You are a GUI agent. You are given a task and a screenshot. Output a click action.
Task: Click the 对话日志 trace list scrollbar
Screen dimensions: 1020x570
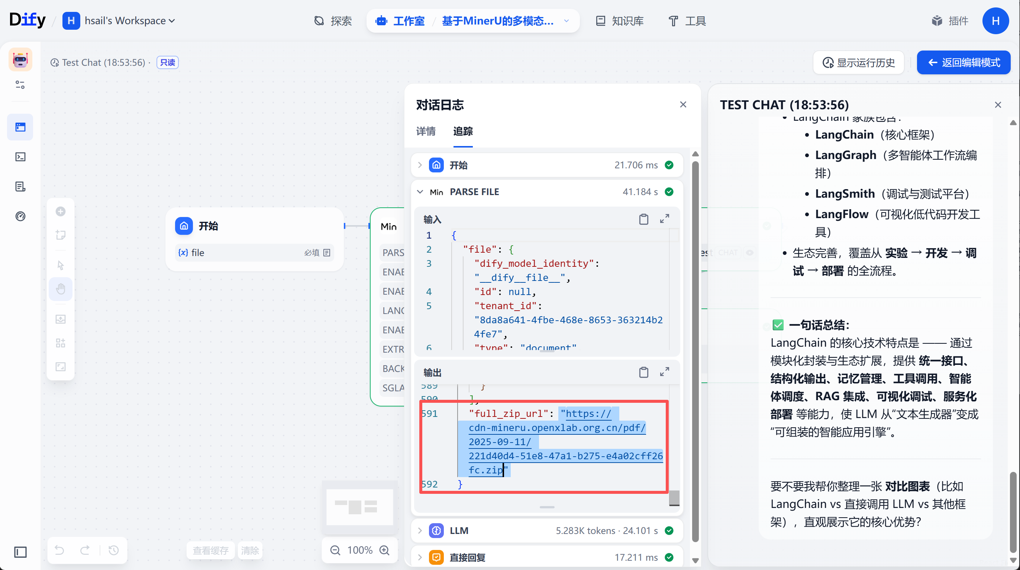point(695,352)
